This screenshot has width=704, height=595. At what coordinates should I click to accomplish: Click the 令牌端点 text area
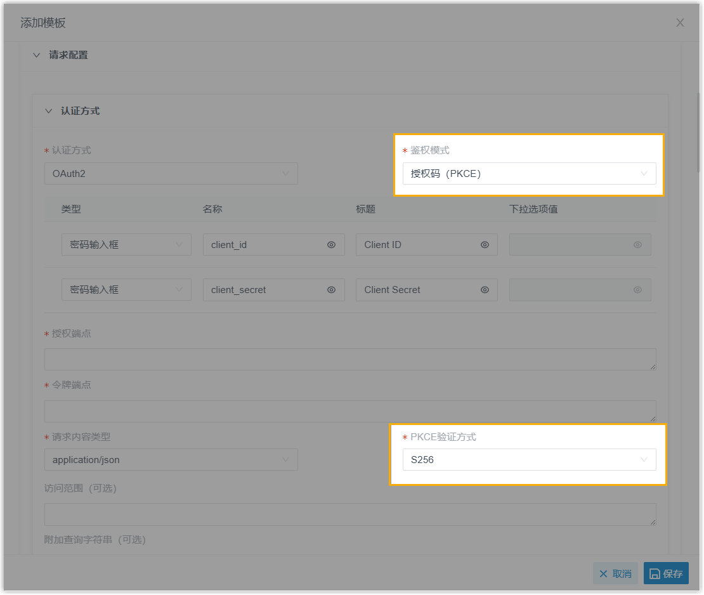pyautogui.click(x=349, y=411)
